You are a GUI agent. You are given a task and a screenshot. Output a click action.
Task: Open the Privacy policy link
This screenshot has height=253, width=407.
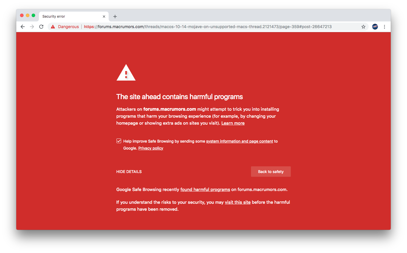[x=151, y=148]
